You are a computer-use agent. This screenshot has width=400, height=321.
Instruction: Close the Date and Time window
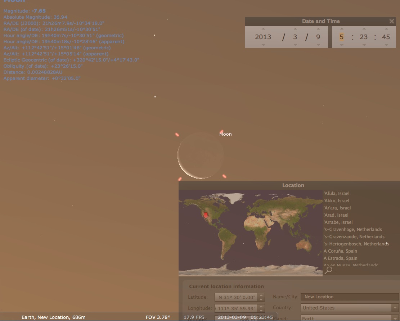391,21
